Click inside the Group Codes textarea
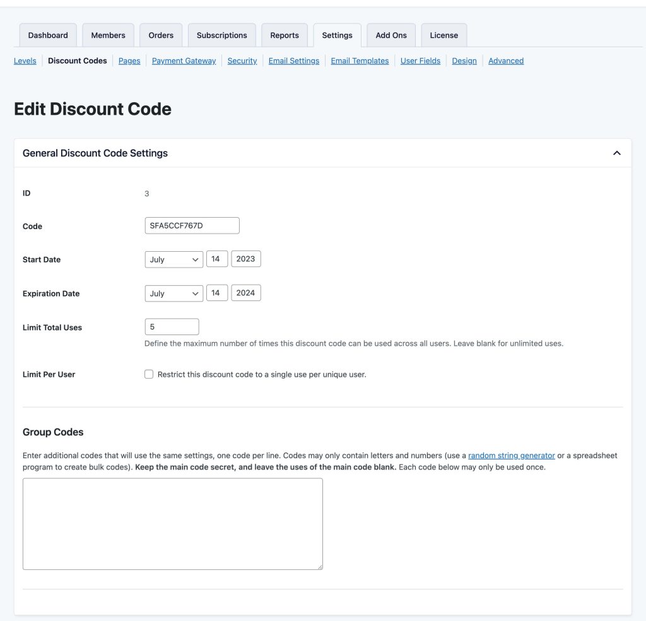 (173, 524)
